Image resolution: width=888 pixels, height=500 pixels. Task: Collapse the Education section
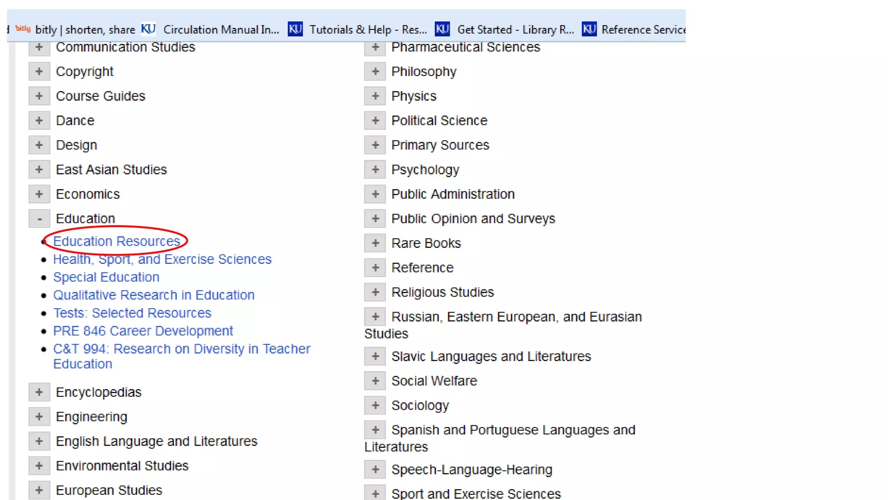pos(39,219)
